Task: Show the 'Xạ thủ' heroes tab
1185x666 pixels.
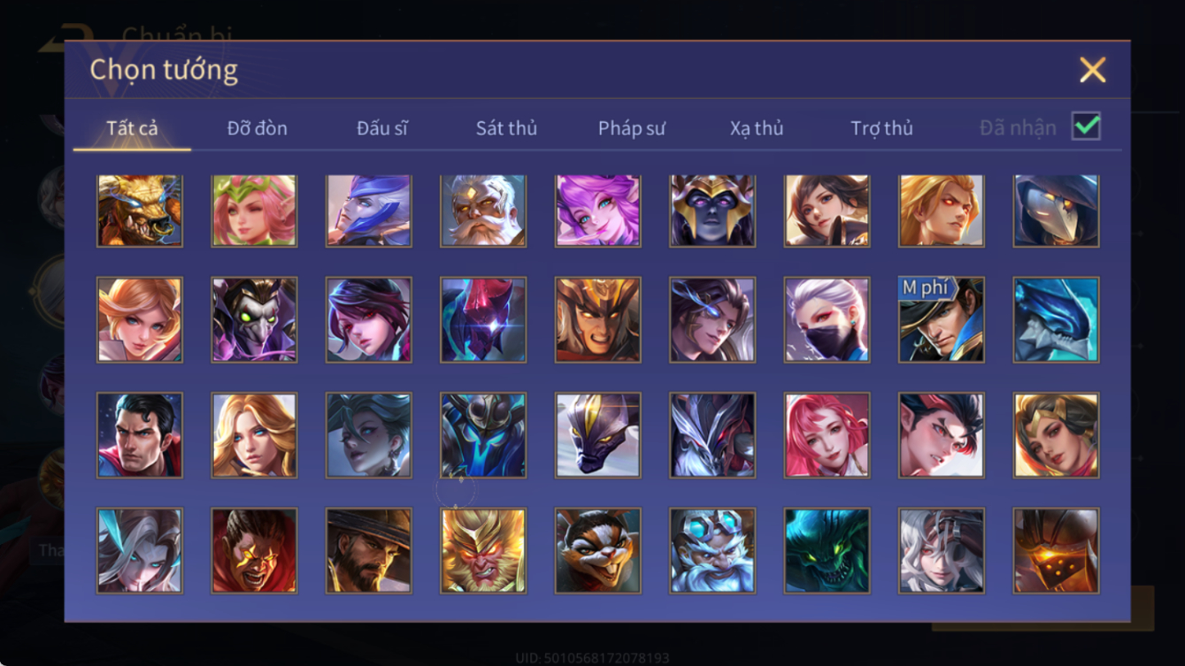Action: (x=757, y=128)
